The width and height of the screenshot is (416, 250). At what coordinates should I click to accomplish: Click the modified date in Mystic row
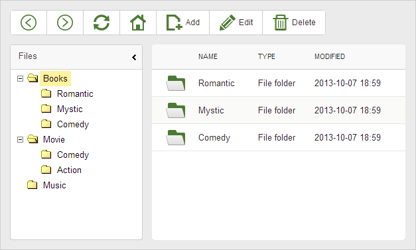coord(348,110)
